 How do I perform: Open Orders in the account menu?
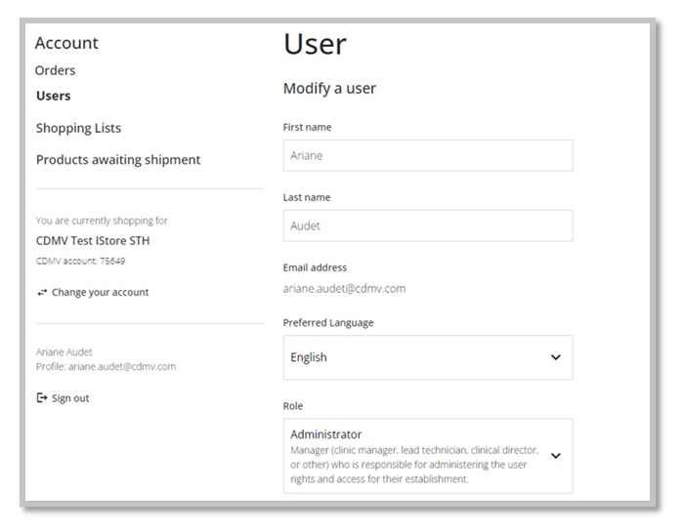tap(55, 70)
